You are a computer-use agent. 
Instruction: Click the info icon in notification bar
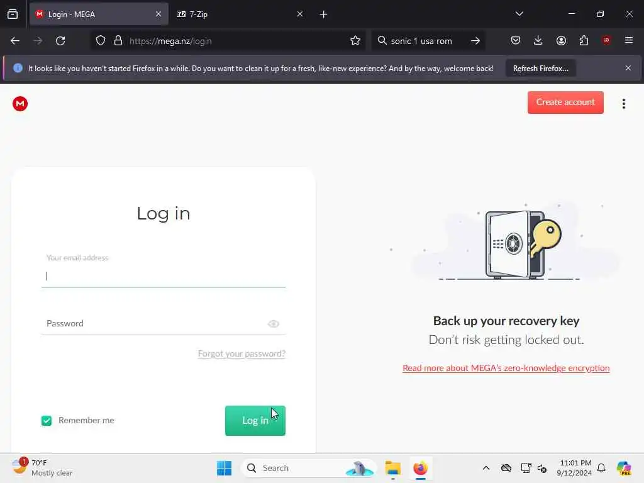18,68
